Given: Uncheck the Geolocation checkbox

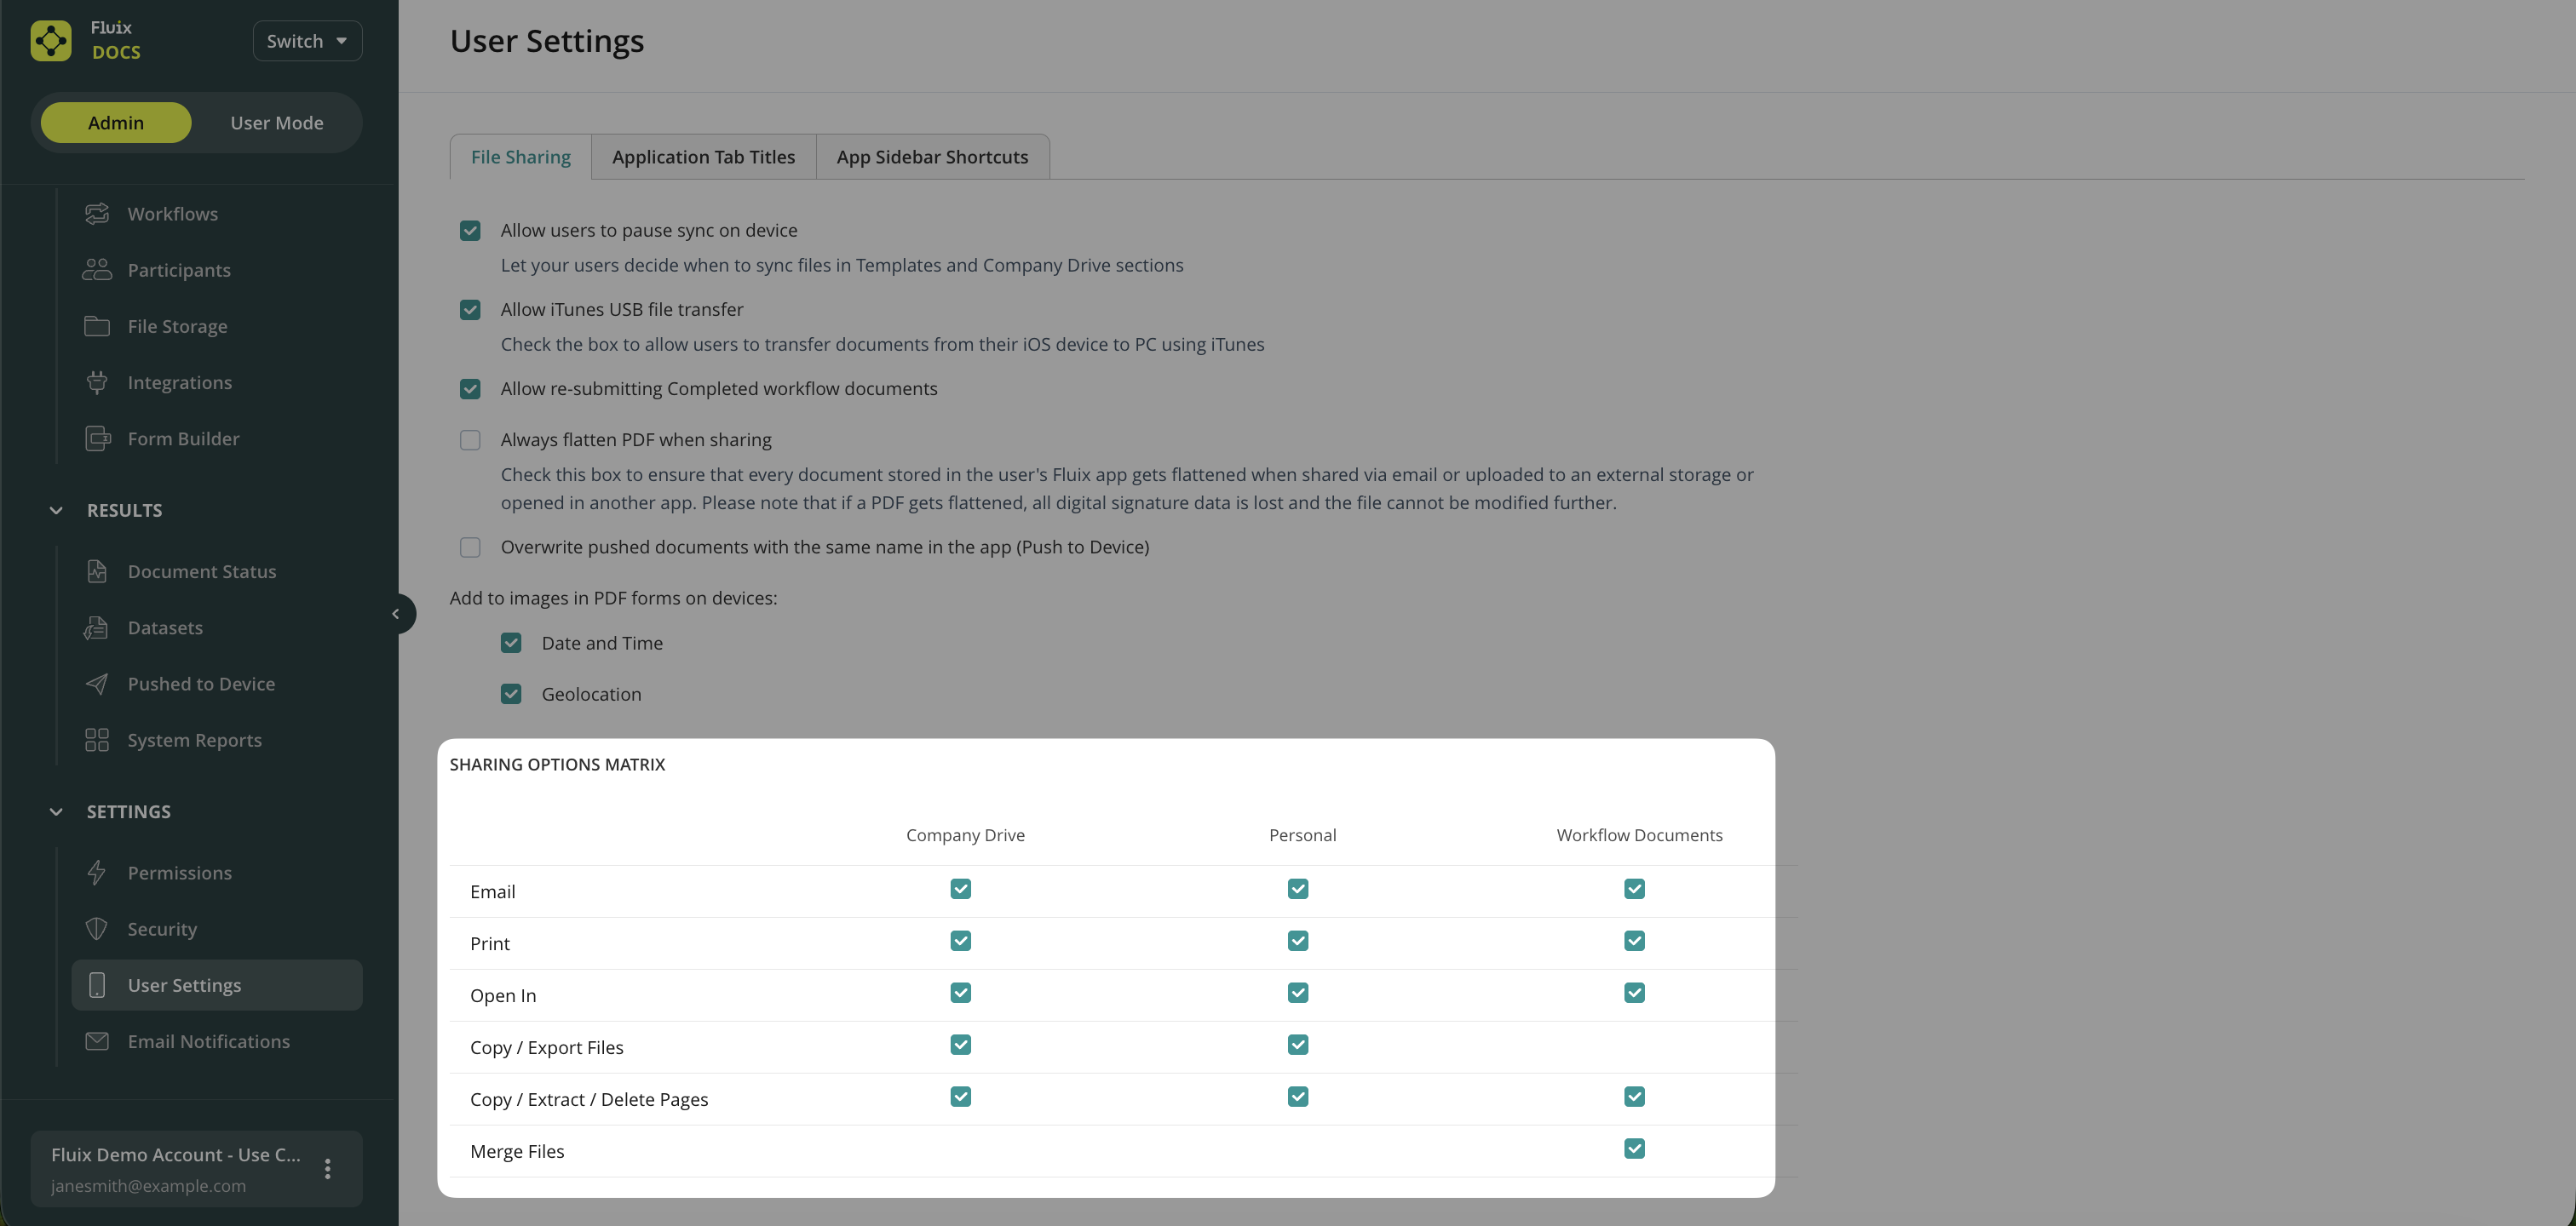Looking at the screenshot, I should (x=511, y=693).
